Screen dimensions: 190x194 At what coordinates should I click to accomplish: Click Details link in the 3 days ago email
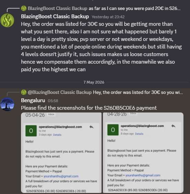[57, 135]
